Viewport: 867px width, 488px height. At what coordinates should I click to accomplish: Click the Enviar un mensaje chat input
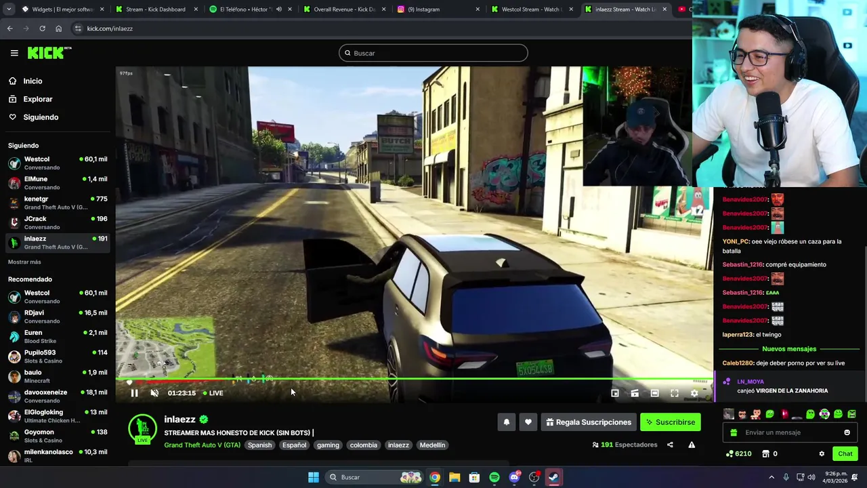(790, 432)
